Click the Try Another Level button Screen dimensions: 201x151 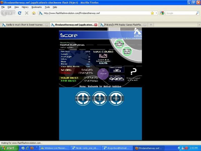(119, 44)
